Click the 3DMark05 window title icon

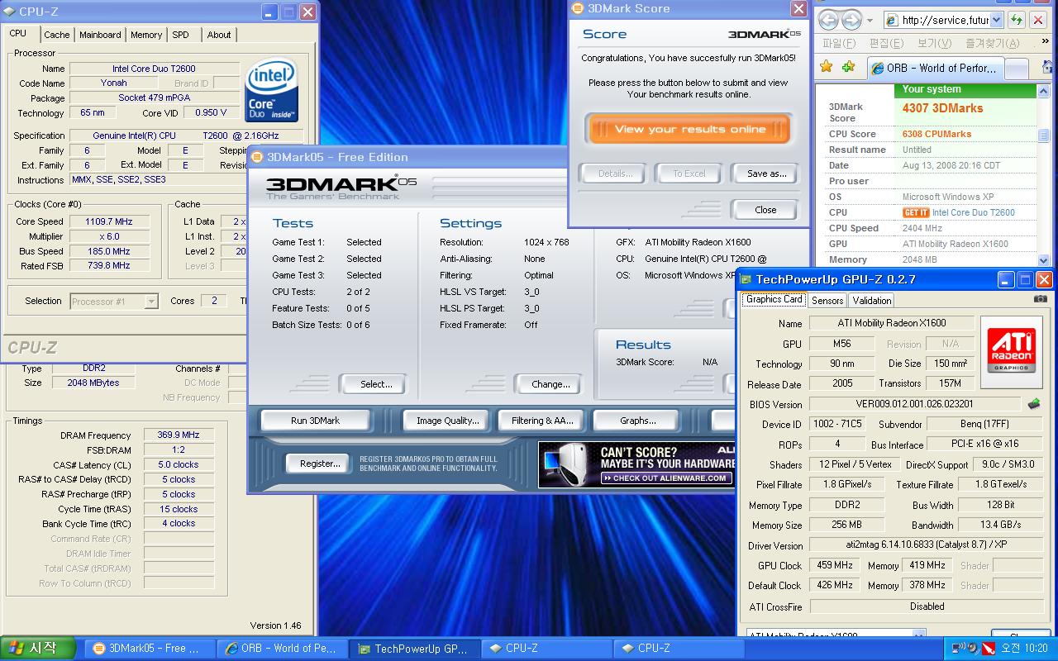pos(257,157)
